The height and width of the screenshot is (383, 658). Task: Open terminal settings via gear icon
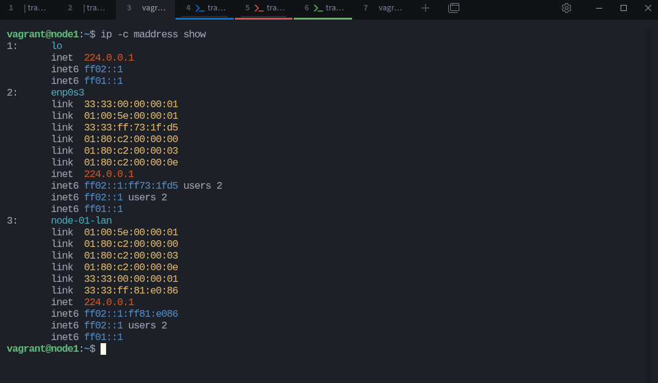[567, 8]
